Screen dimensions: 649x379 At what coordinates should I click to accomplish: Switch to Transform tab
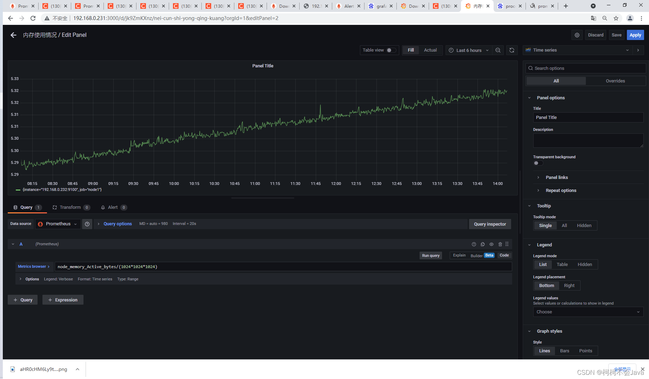coord(71,207)
